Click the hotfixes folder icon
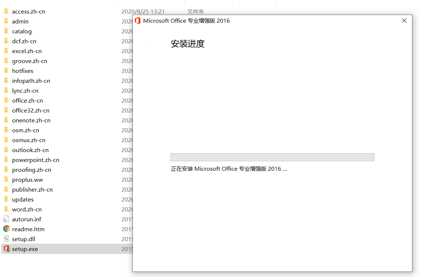This screenshot has width=423, height=277. coord(6,71)
